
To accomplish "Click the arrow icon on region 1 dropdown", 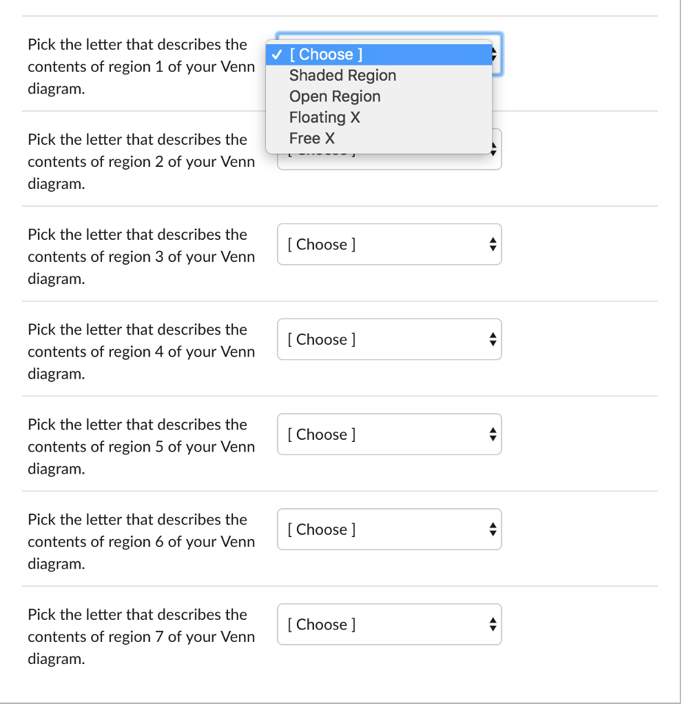I will tap(495, 54).
